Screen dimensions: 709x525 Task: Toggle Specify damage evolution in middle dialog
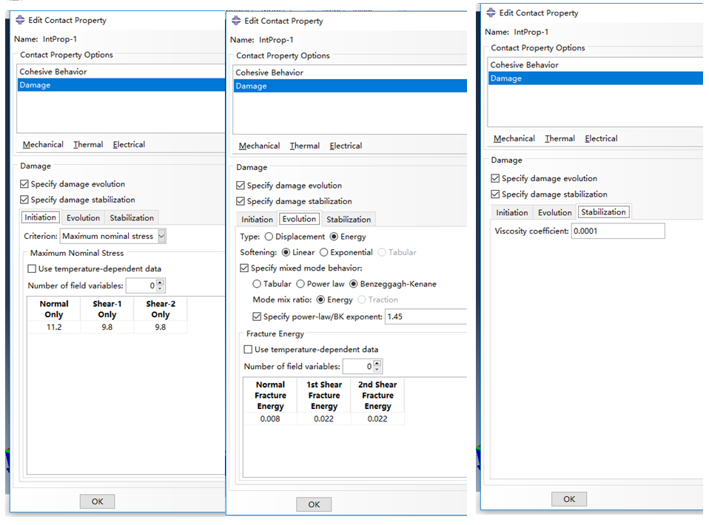point(241,186)
